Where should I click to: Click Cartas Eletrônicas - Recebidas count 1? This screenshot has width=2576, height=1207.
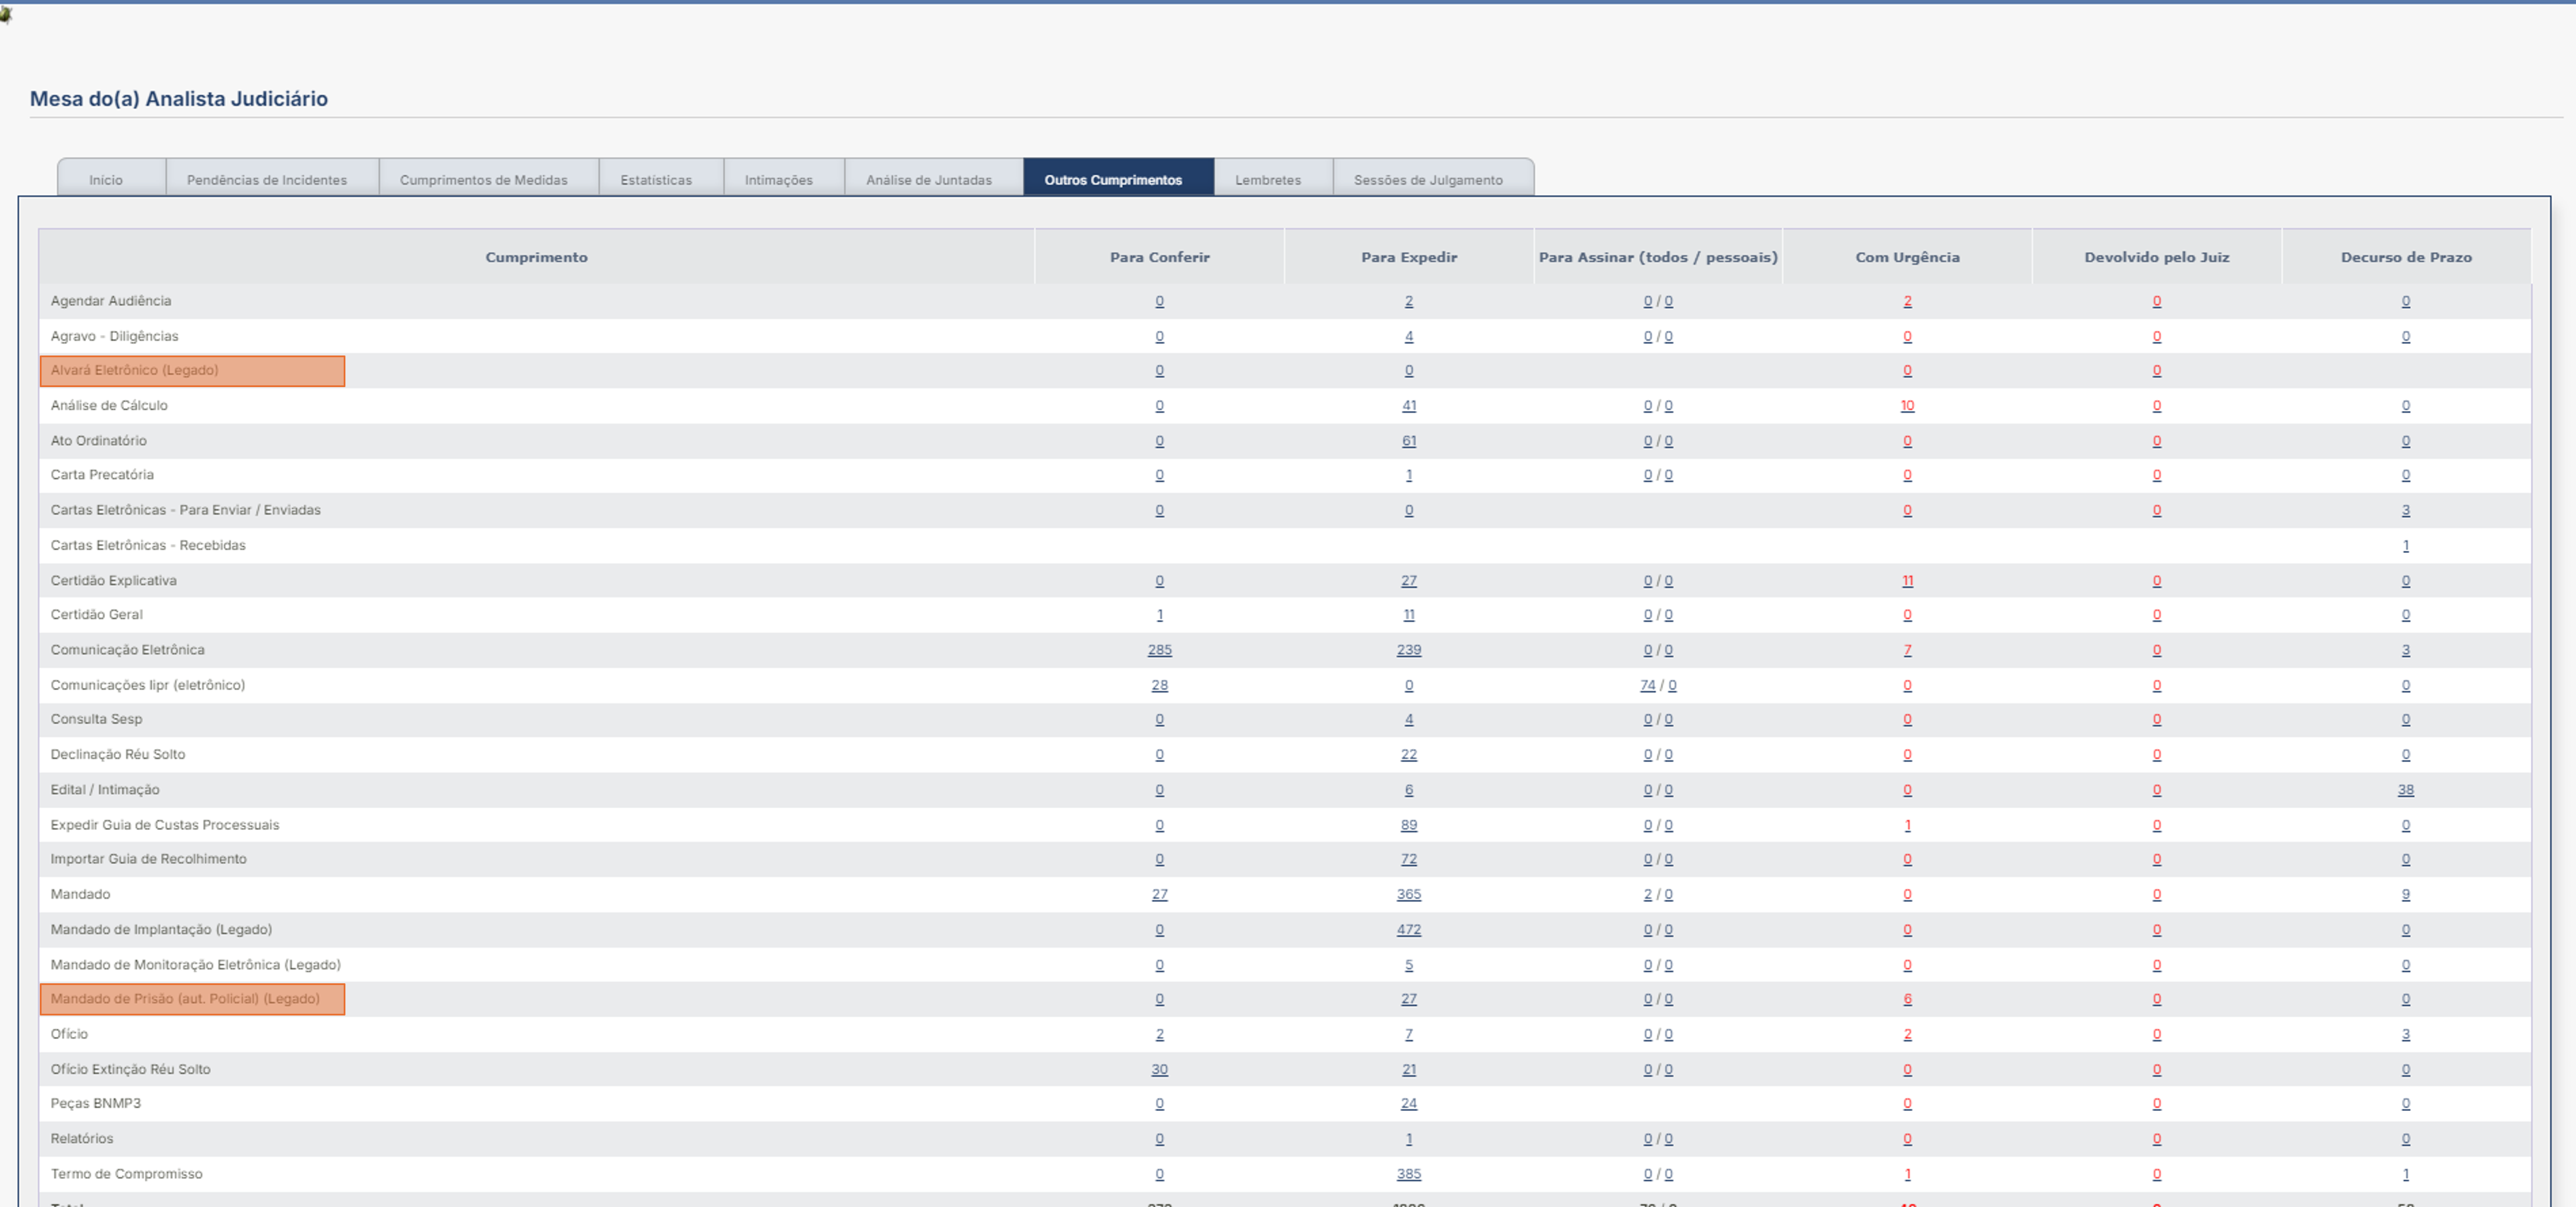[x=2406, y=545]
